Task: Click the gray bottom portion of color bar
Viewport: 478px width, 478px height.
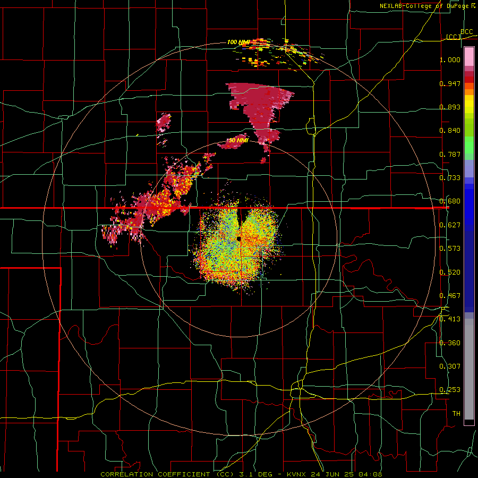Action: 469,369
